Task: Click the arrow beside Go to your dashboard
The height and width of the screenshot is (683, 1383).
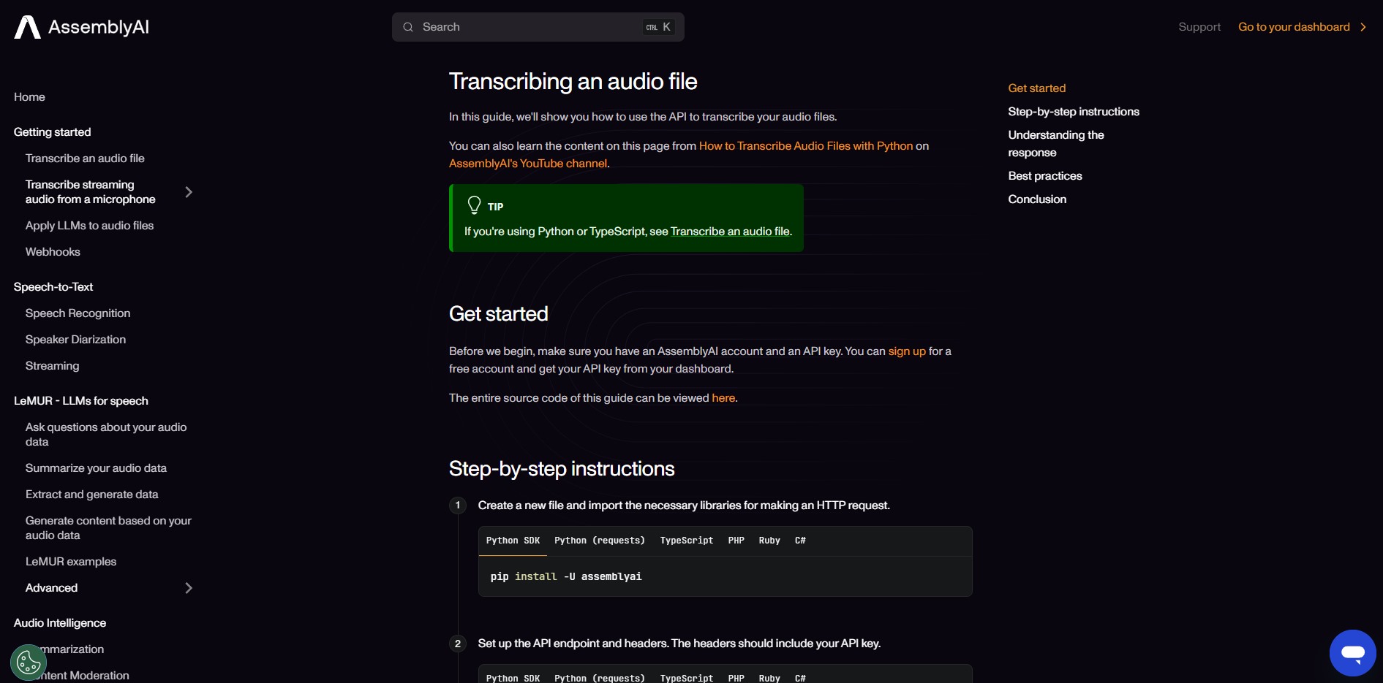Action: coord(1363,27)
